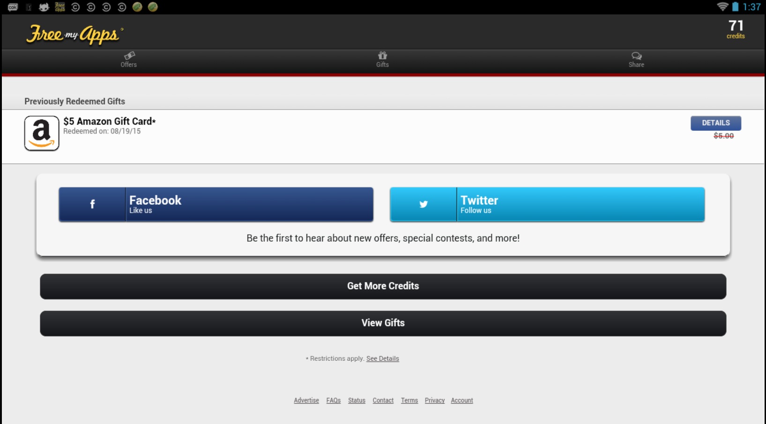Select the Amazon logo thumbnail
This screenshot has width=766, height=424.
pos(42,133)
